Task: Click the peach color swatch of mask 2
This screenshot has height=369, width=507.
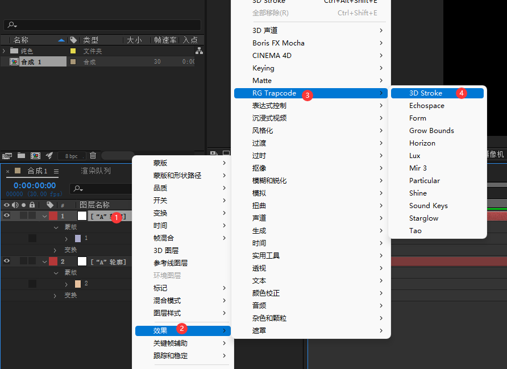Action: coord(78,284)
